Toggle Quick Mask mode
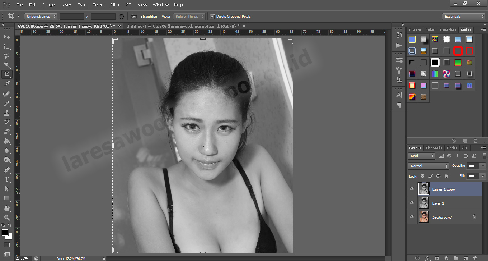Screen dimensions: 488x261 pos(7,245)
